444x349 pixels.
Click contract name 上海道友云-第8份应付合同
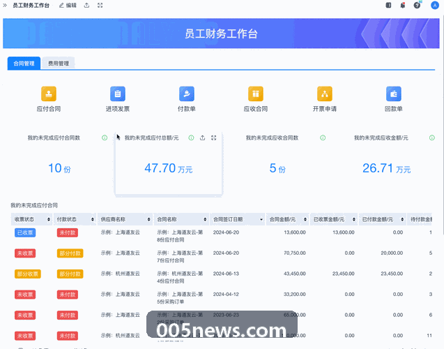[180, 236]
